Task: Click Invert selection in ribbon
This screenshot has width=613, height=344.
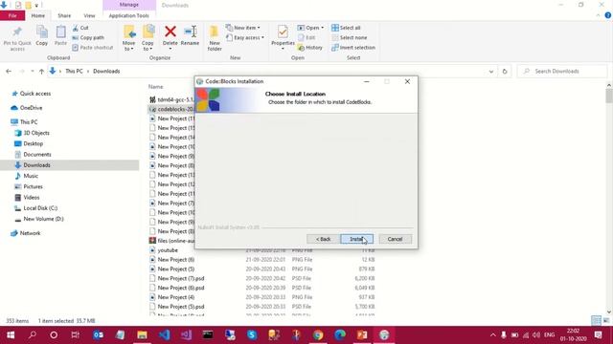Action: pos(353,47)
